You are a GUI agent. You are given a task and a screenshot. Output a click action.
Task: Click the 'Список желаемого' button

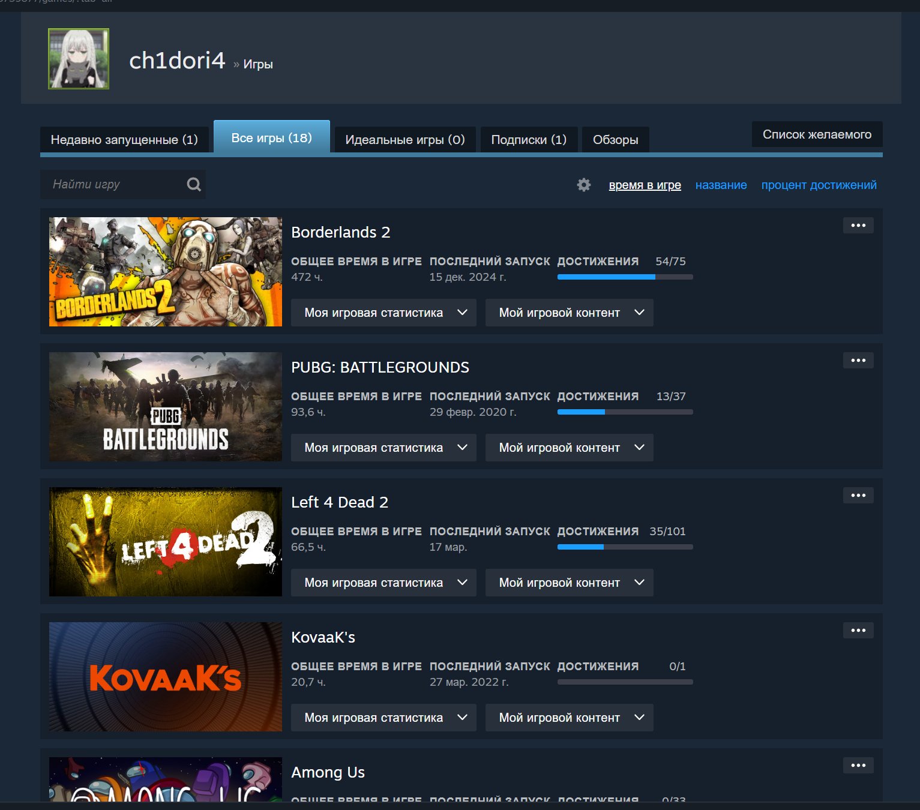[x=816, y=134]
